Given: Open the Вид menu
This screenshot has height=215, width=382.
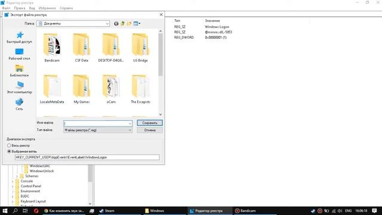Looking at the screenshot, I should point(32,8).
